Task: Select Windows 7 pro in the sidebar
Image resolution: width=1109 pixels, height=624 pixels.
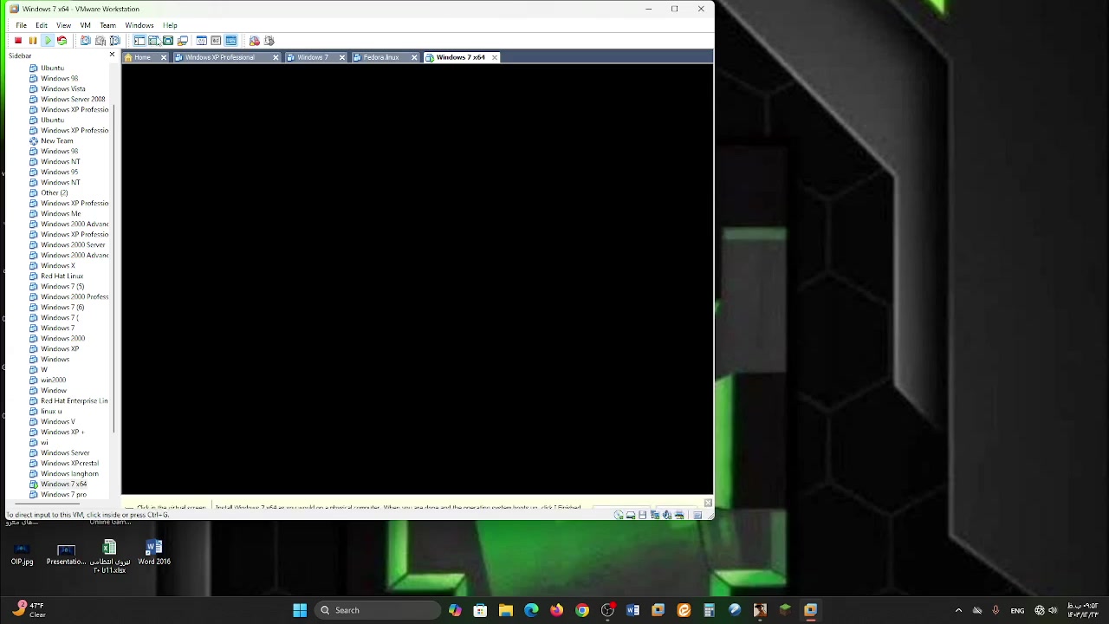Action: pyautogui.click(x=63, y=494)
